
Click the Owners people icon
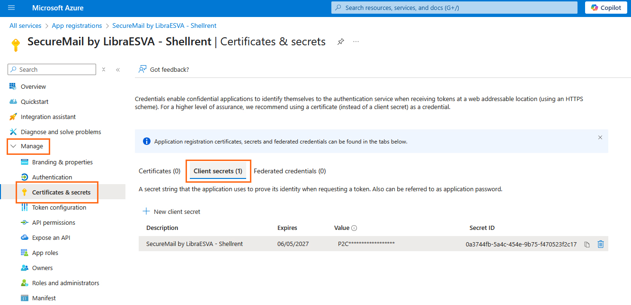(x=25, y=268)
